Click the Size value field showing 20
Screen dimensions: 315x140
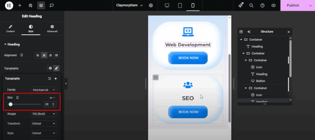(48, 104)
